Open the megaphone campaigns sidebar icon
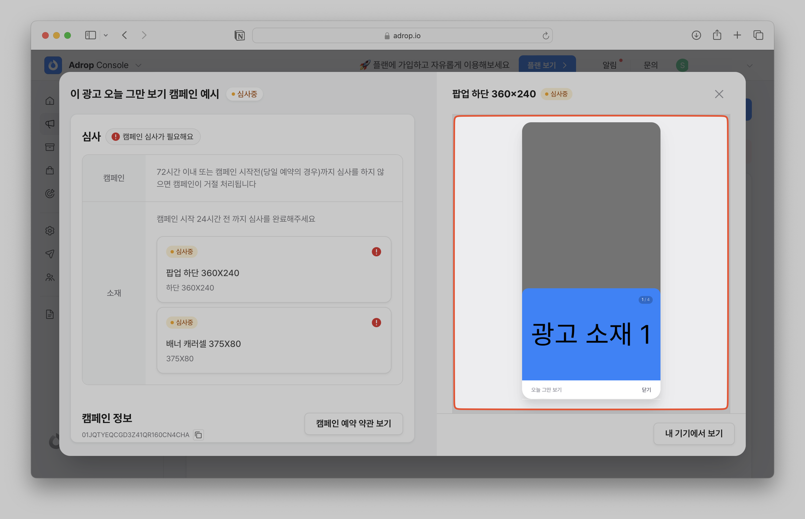 [50, 124]
